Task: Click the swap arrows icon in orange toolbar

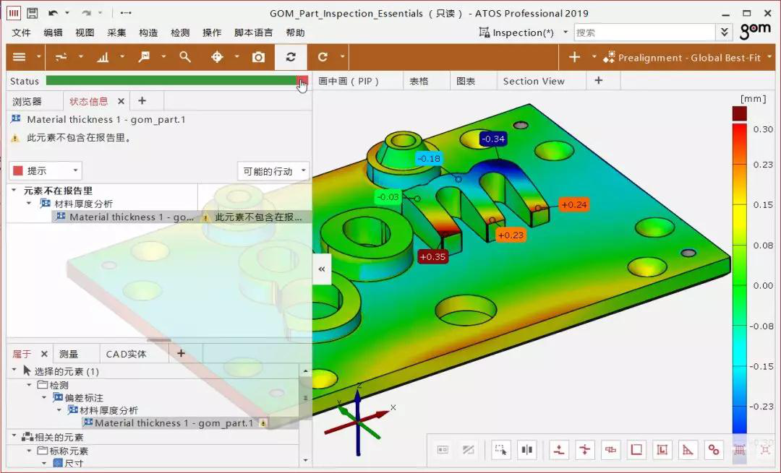Action: pos(61,57)
